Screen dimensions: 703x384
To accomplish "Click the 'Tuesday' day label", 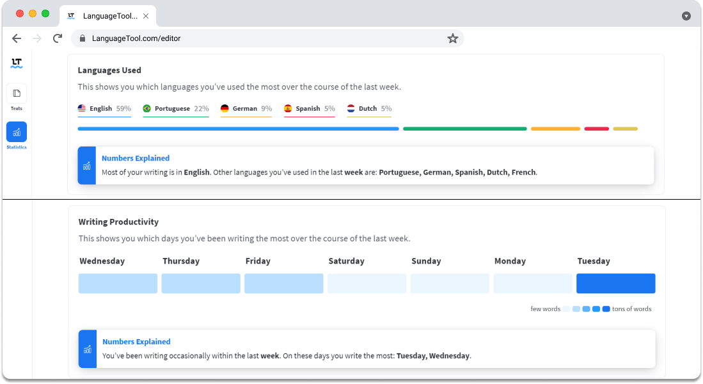I will click(x=594, y=261).
